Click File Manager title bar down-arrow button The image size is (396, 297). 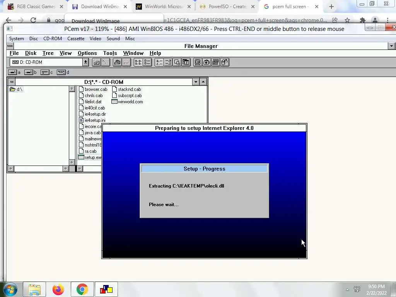point(391,46)
